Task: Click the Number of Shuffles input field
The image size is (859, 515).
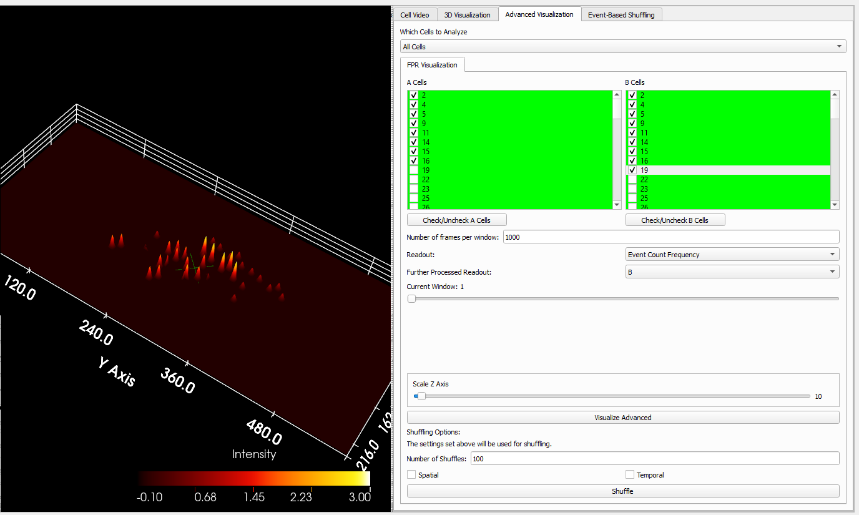Action: click(x=654, y=459)
